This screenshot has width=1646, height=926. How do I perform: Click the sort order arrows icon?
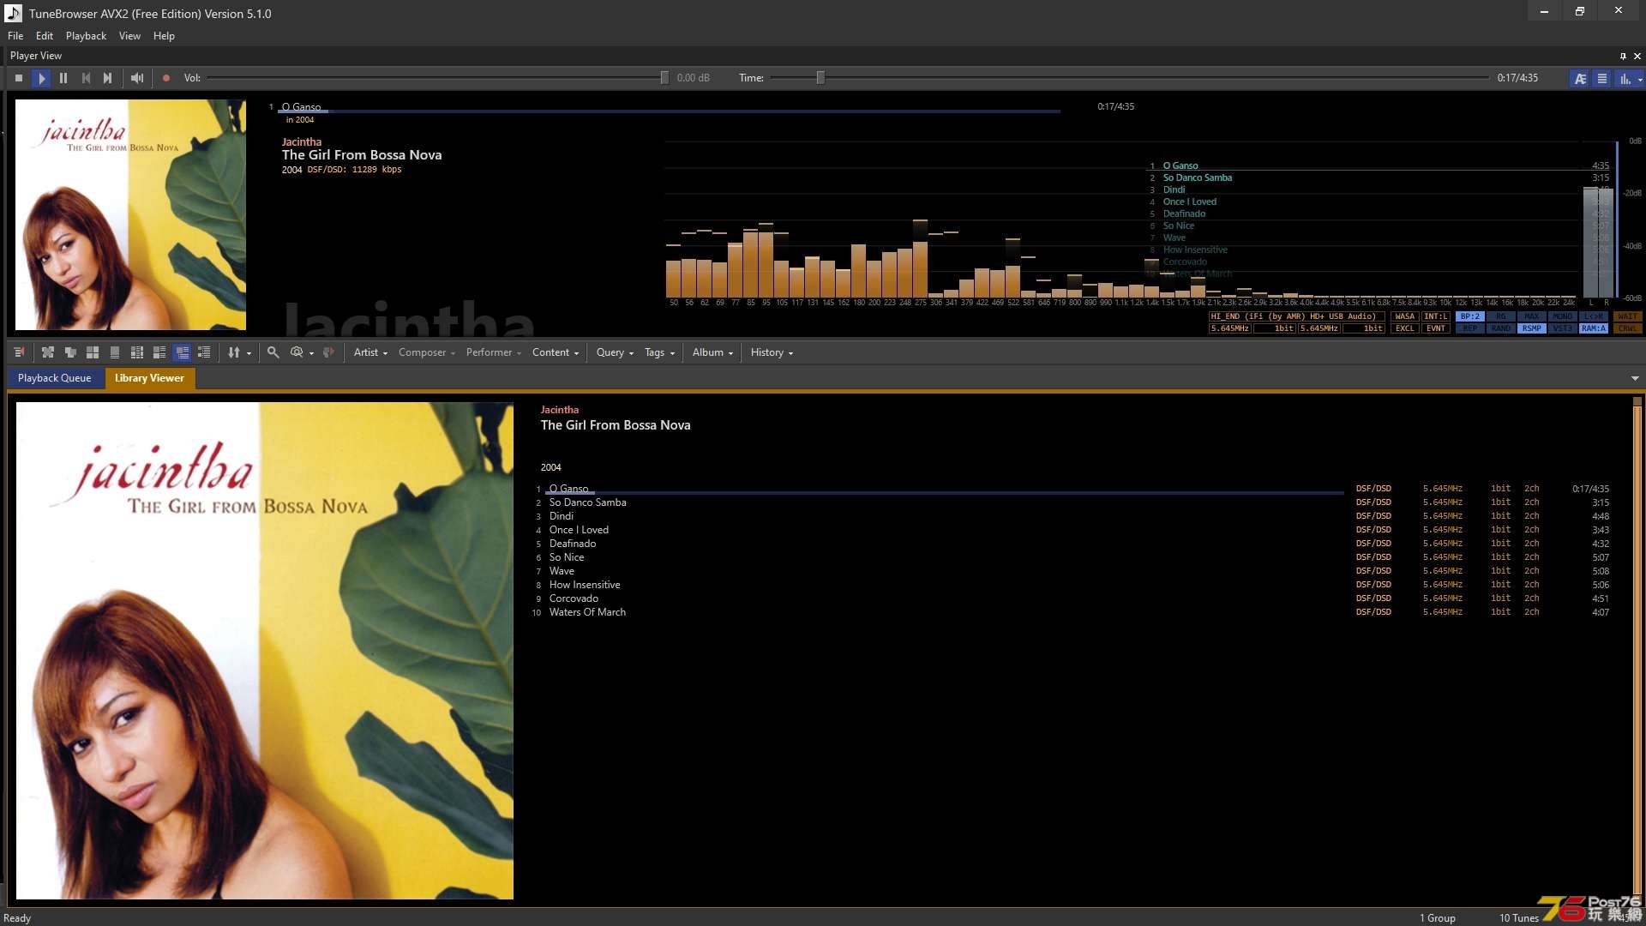[233, 352]
